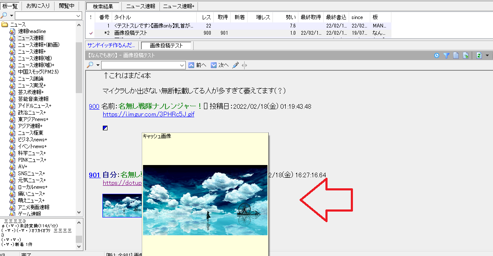Open the i.imgur.com 3PHRc5J.gif link

[x=149, y=114]
